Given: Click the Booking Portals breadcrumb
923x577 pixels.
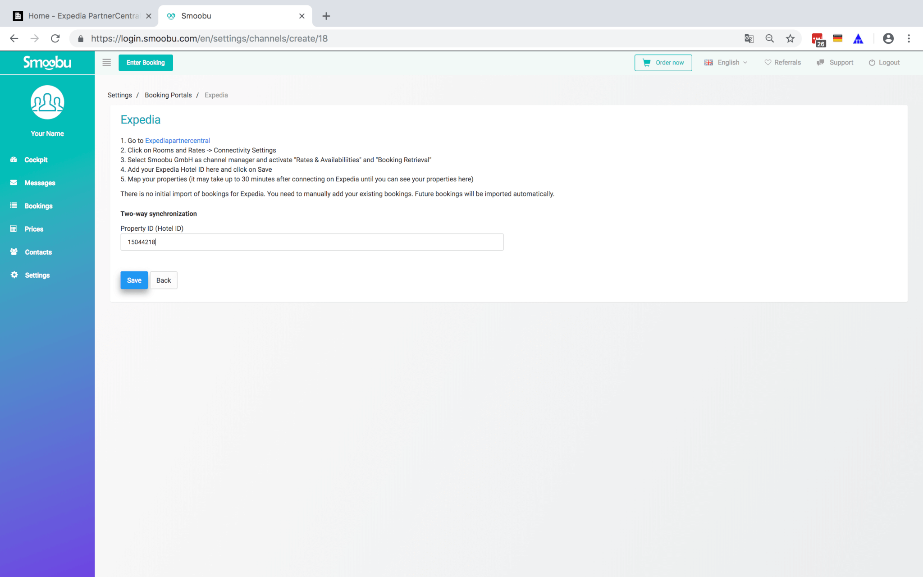Looking at the screenshot, I should coord(168,95).
